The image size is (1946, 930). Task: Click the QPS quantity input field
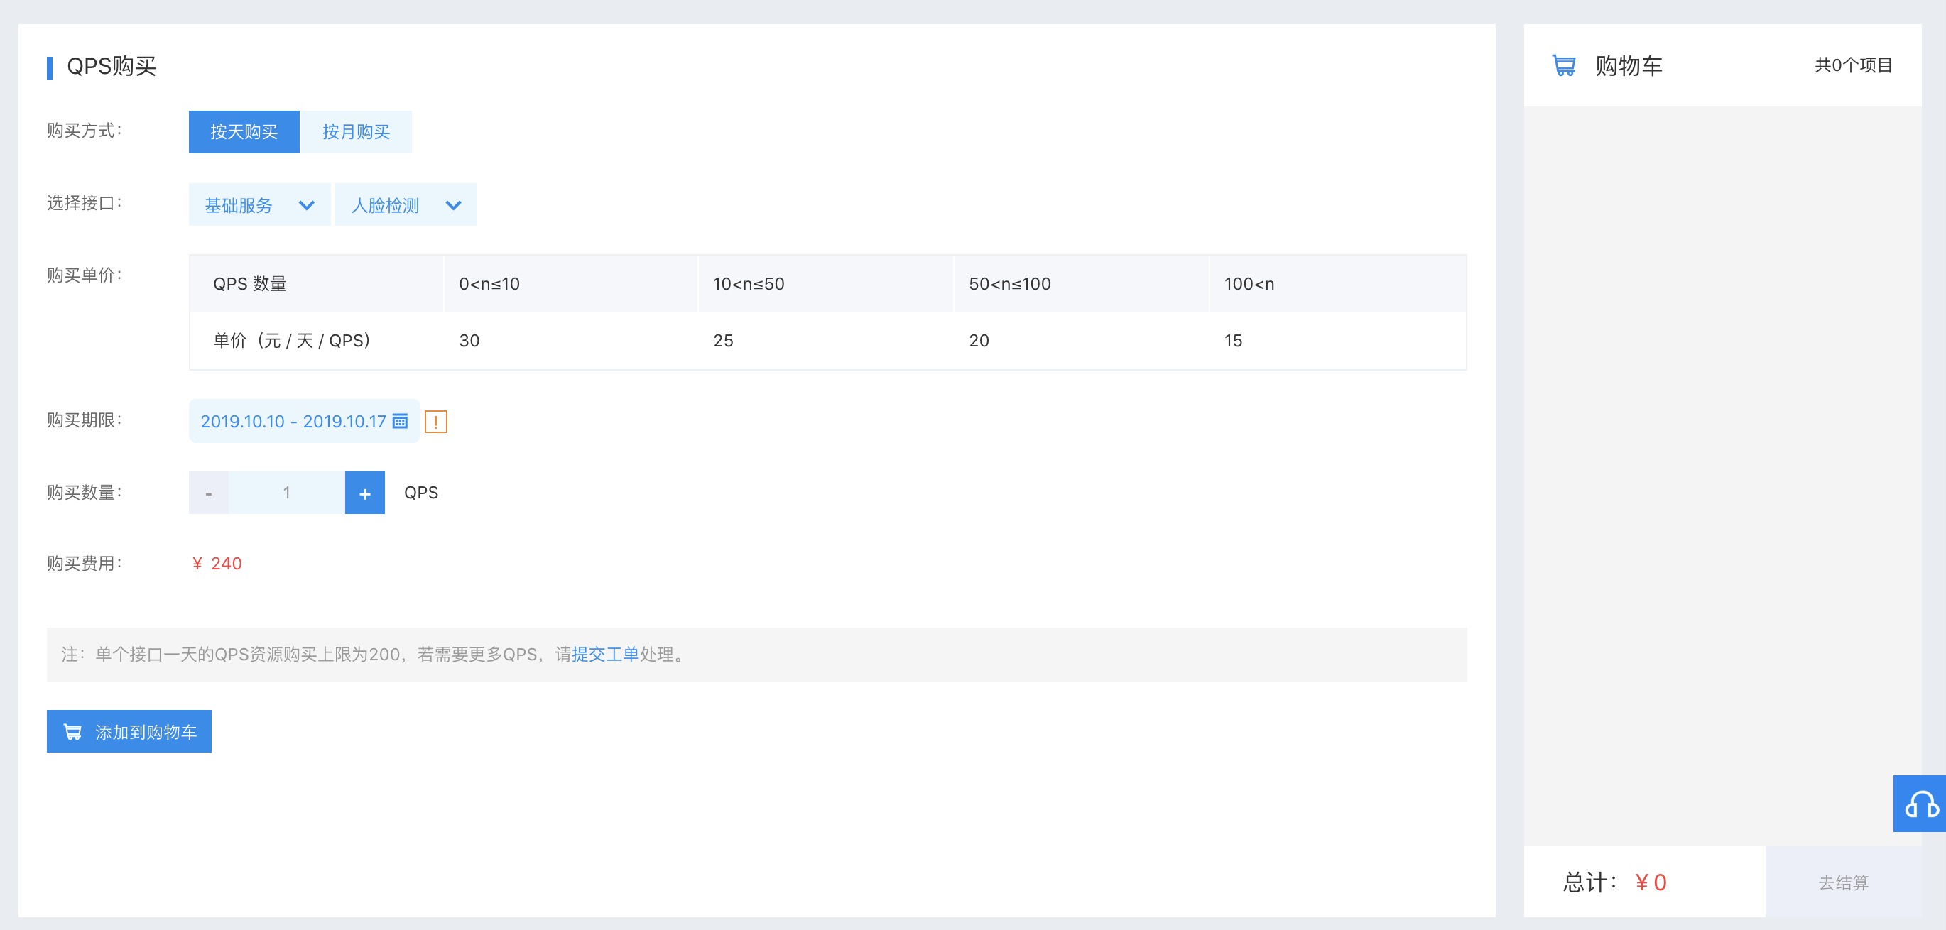click(286, 493)
